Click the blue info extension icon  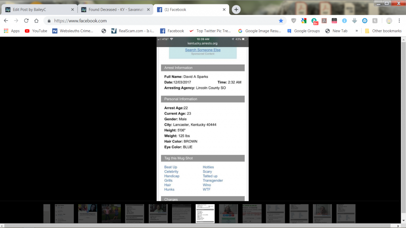(x=344, y=21)
